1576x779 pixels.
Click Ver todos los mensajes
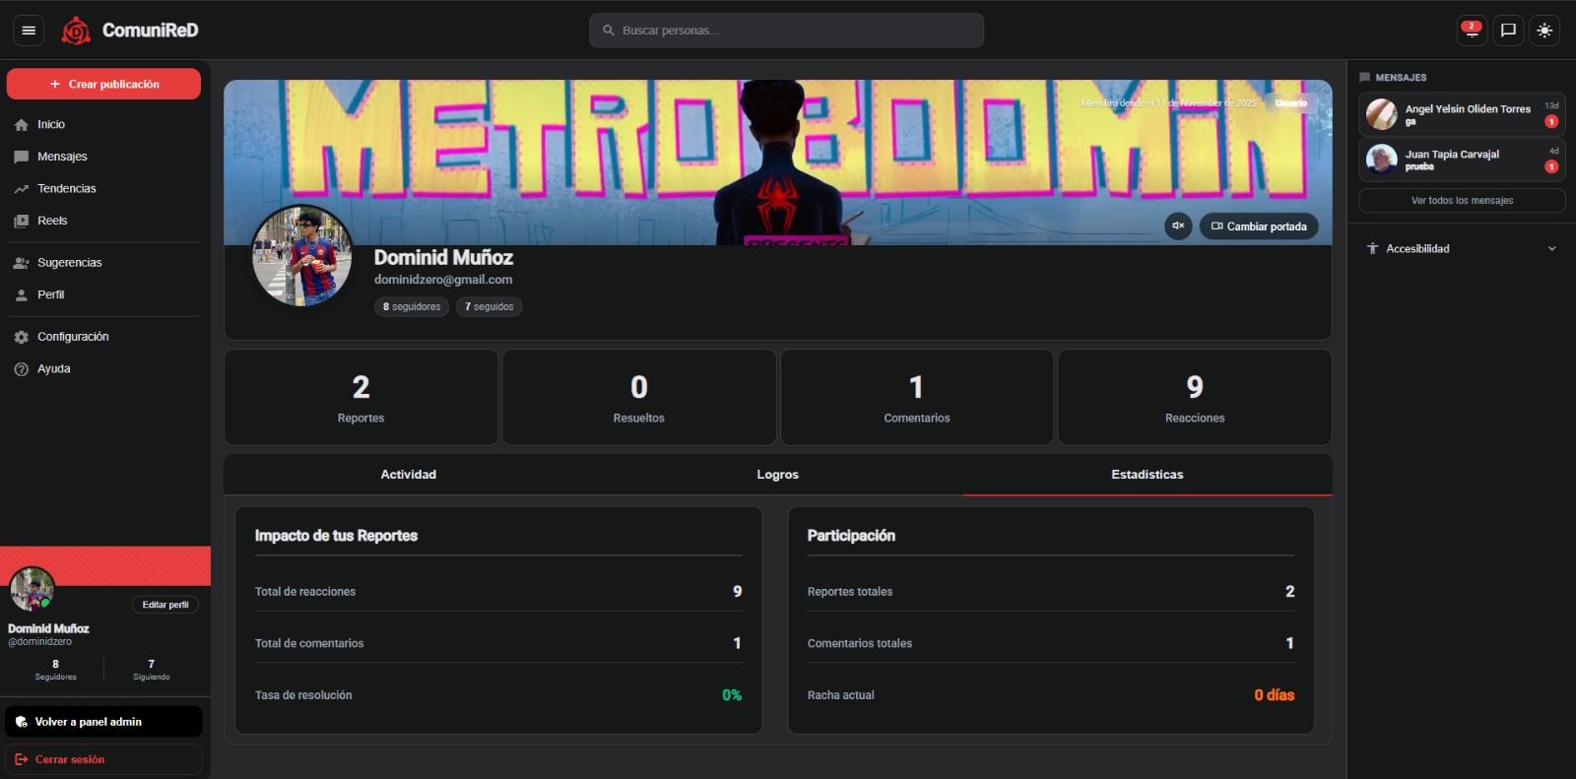[x=1462, y=201]
